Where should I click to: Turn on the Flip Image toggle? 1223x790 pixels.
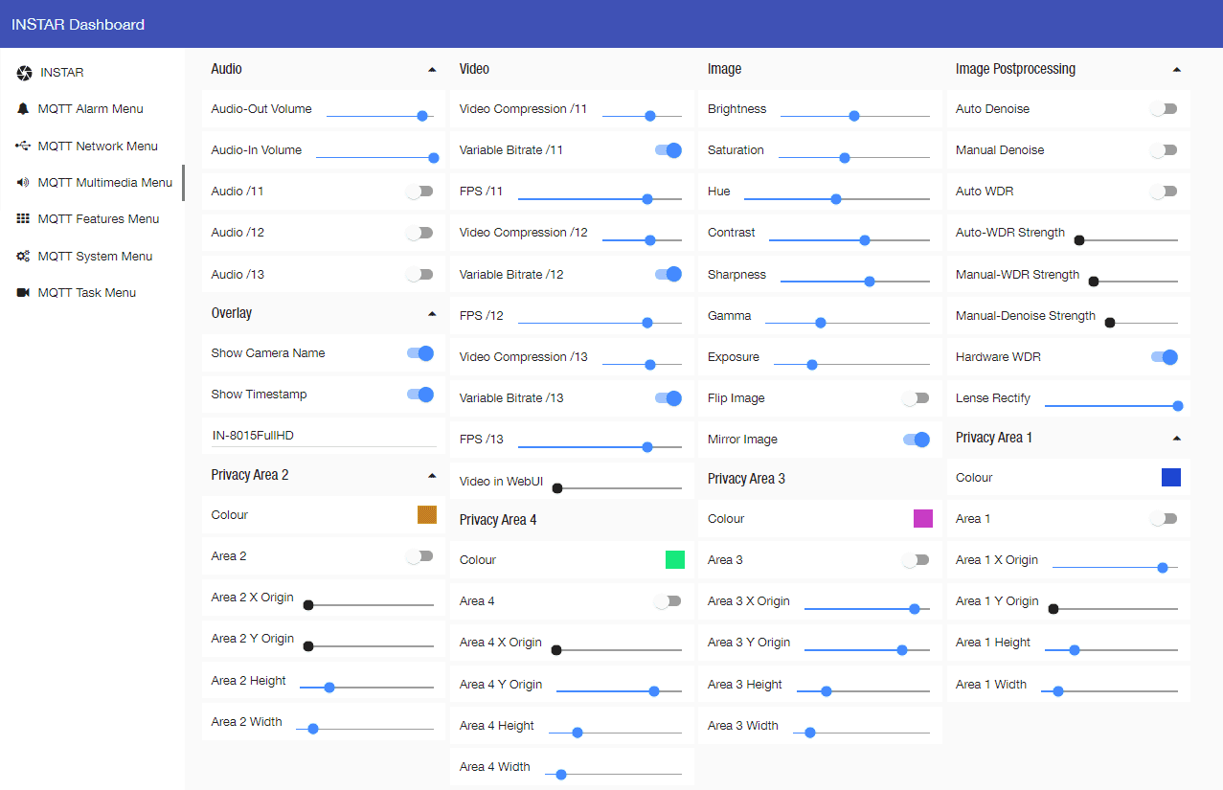[x=917, y=397]
